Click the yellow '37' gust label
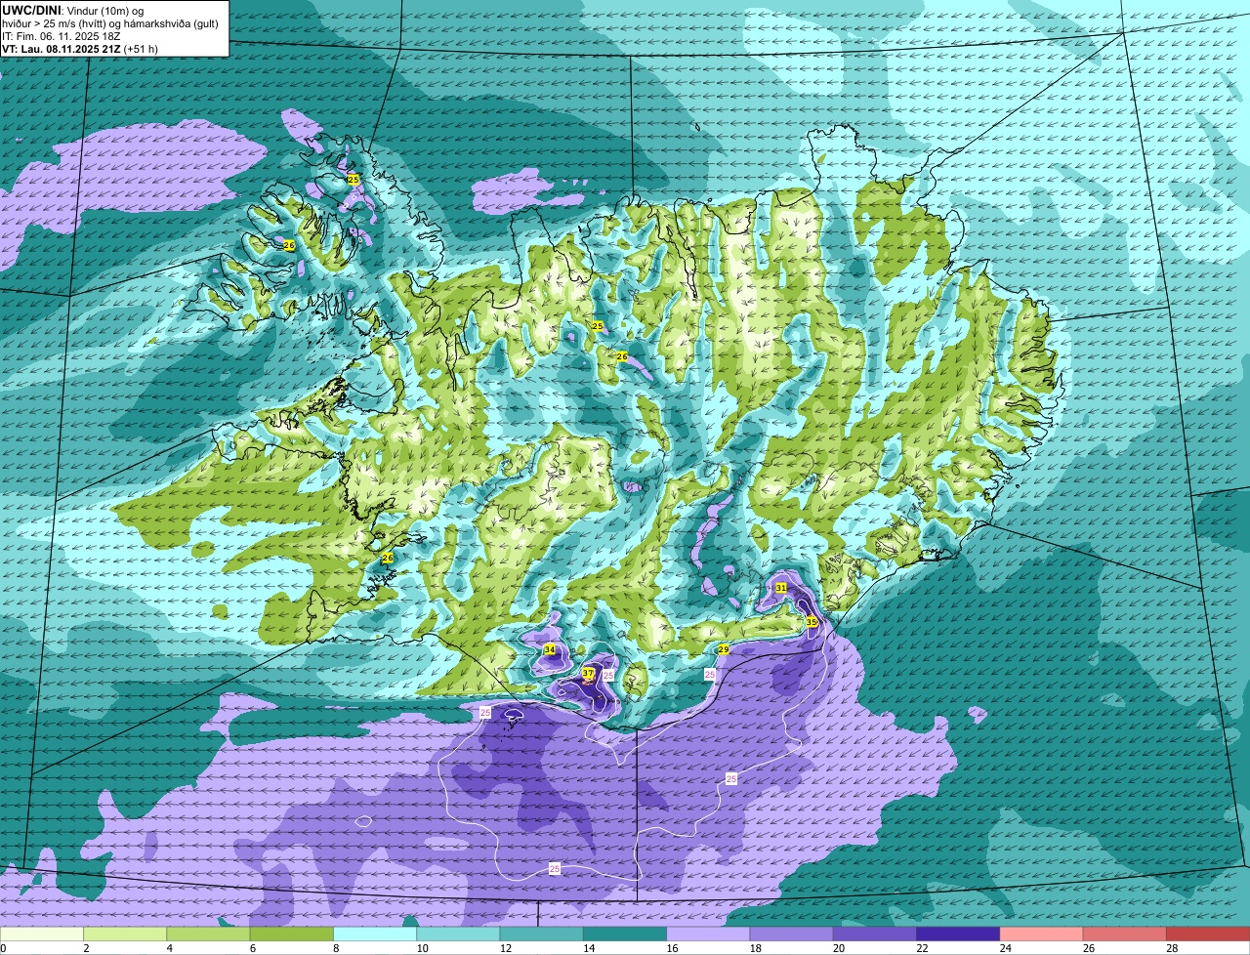The width and height of the screenshot is (1250, 955). [588, 673]
